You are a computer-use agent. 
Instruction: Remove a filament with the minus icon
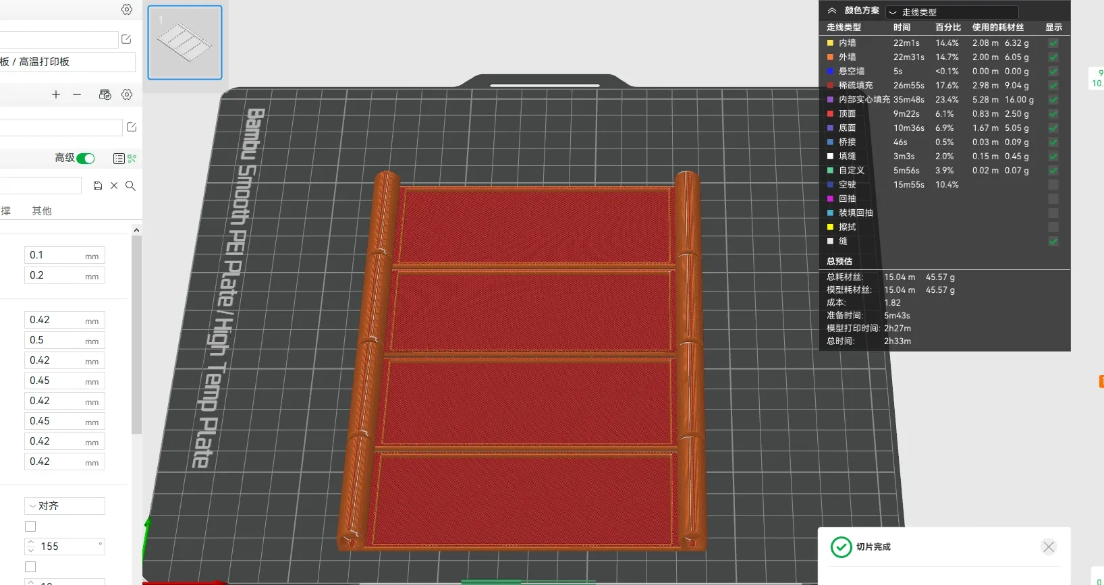(77, 94)
